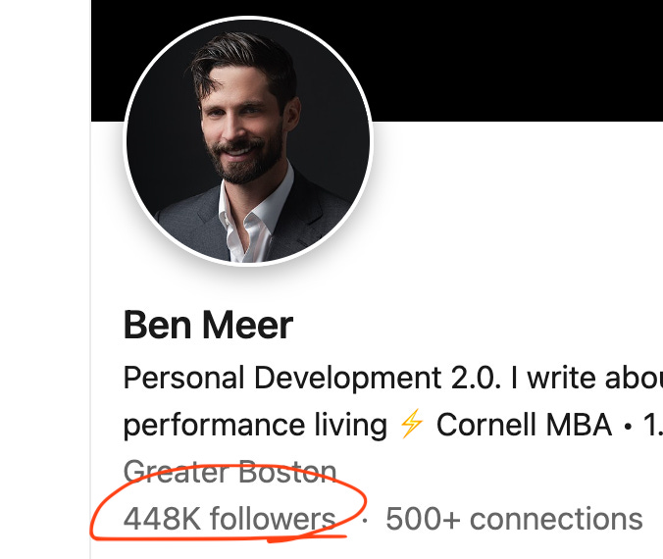Click the word connections
663x559 pixels.
point(556,519)
